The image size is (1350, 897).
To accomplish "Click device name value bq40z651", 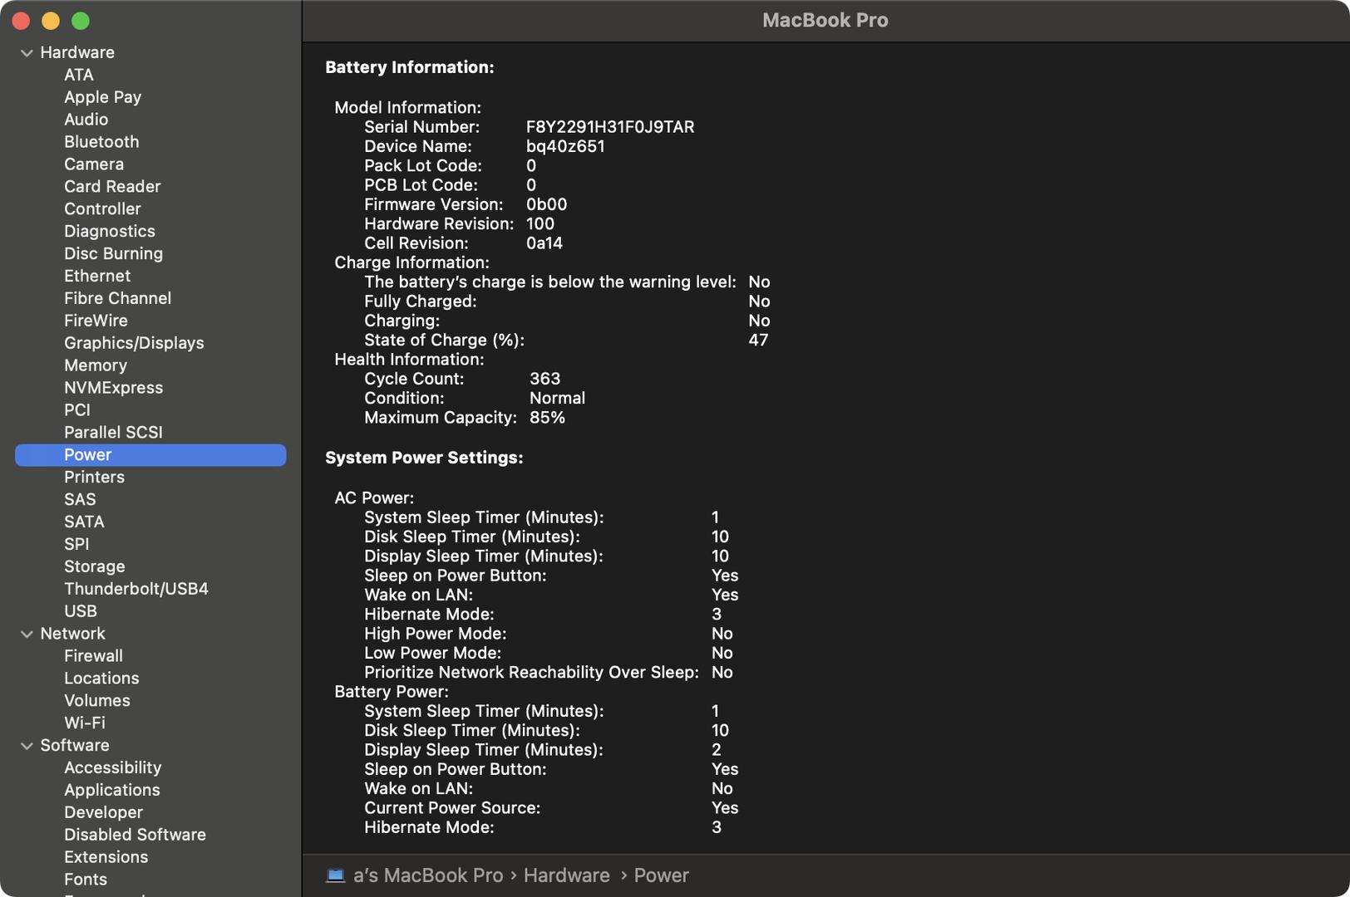I will 565,147.
